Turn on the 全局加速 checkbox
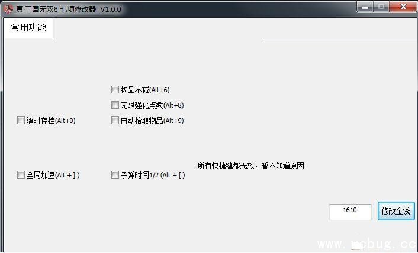 pyautogui.click(x=21, y=175)
